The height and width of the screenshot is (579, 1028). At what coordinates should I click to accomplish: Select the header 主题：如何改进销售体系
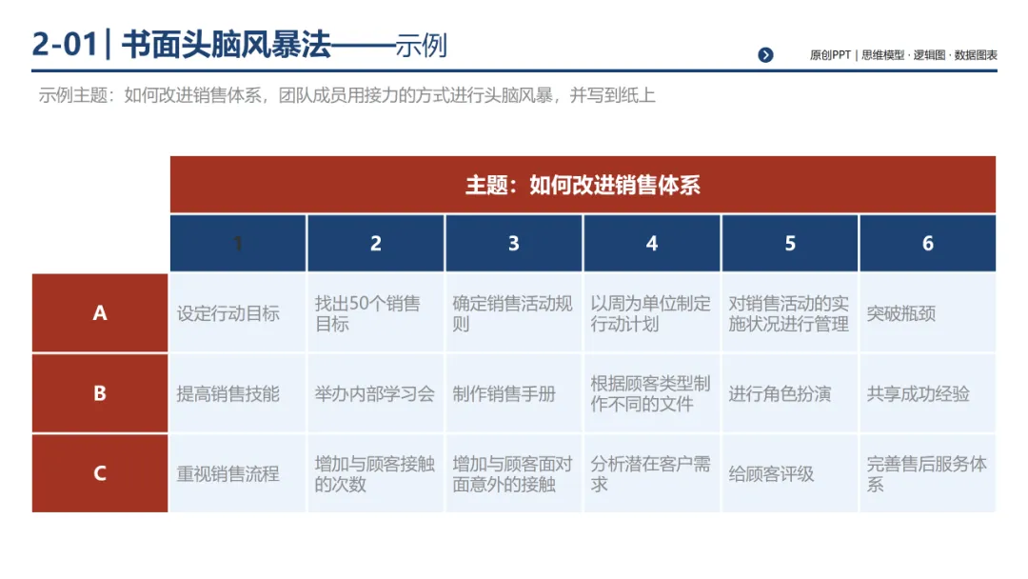coord(583,187)
